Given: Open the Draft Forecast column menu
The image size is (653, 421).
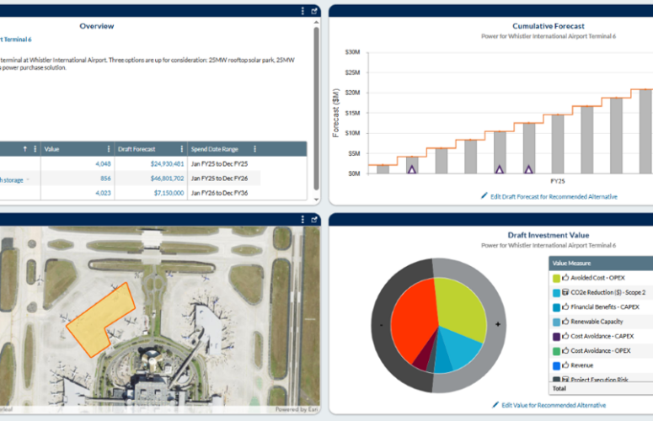Looking at the screenshot, I should (x=181, y=149).
